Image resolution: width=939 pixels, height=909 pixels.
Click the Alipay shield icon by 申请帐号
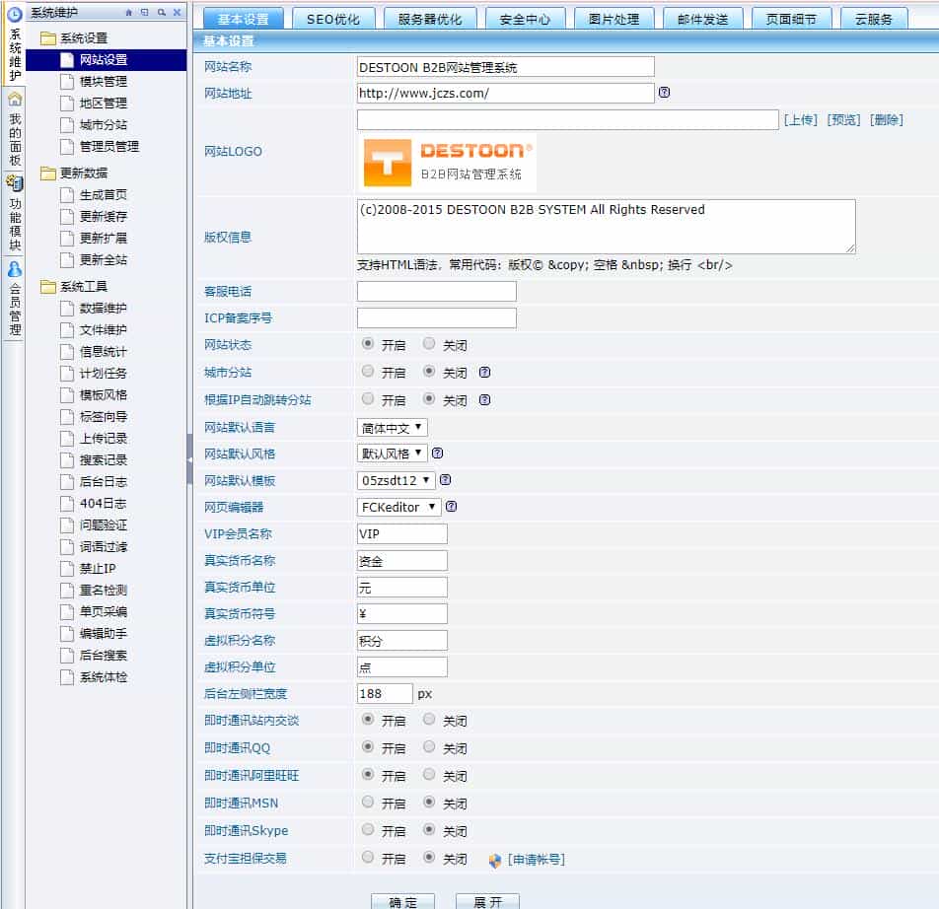coord(495,861)
